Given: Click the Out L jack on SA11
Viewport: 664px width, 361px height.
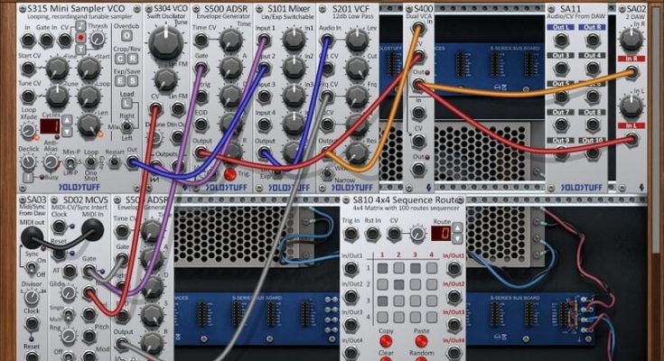Looking at the screenshot, I should click(x=561, y=41).
